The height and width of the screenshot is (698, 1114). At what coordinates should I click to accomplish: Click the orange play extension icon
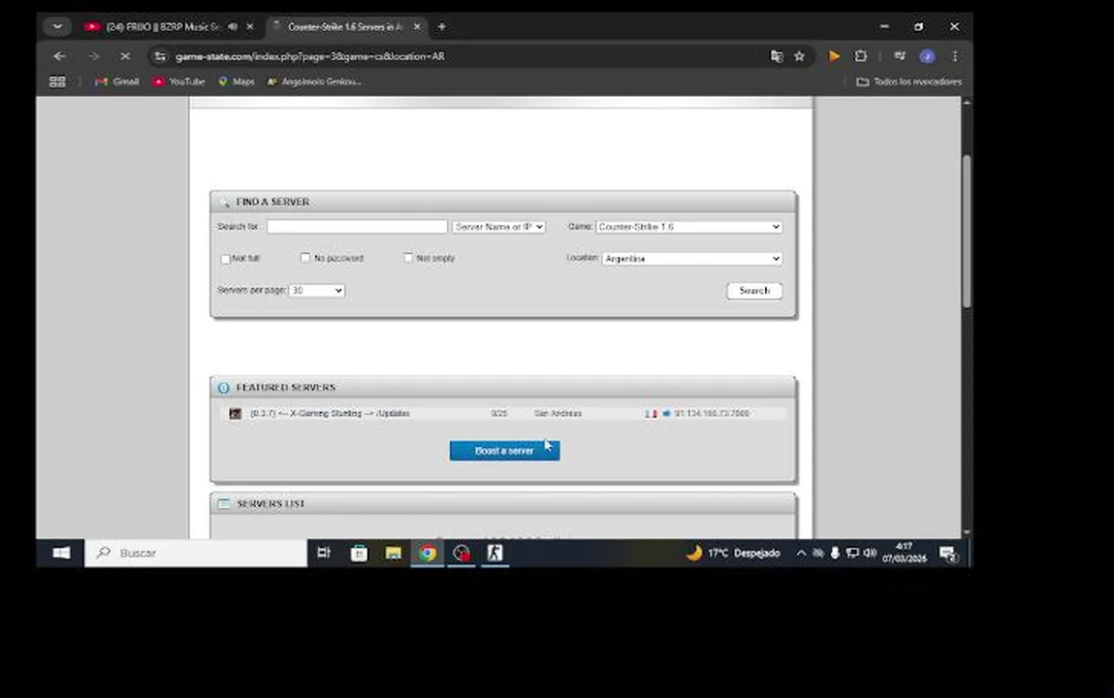click(x=834, y=56)
